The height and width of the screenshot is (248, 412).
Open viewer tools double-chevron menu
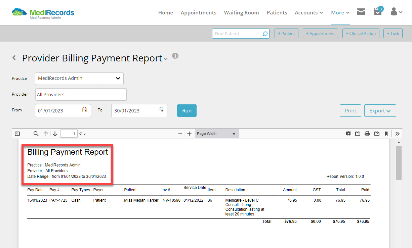click(398, 134)
